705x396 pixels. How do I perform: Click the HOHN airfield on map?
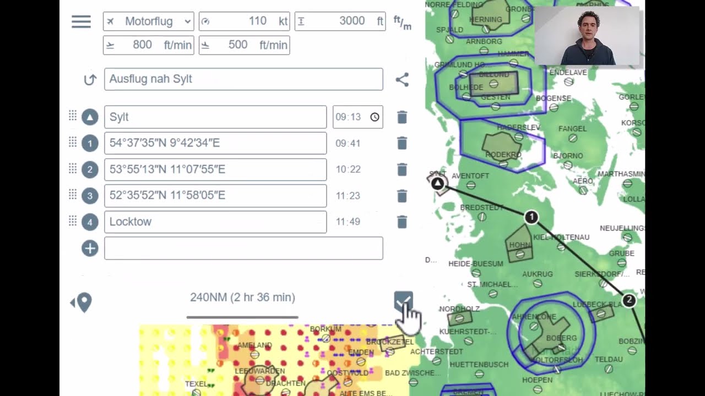pos(519,245)
